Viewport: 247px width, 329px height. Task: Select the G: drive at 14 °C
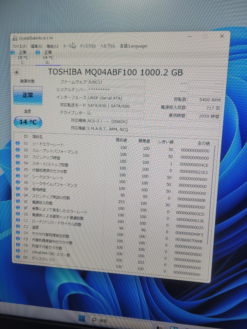[x=48, y=57]
